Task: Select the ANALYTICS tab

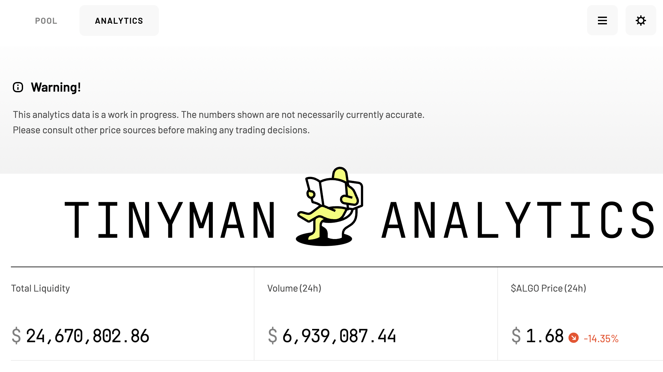Action: [x=119, y=20]
